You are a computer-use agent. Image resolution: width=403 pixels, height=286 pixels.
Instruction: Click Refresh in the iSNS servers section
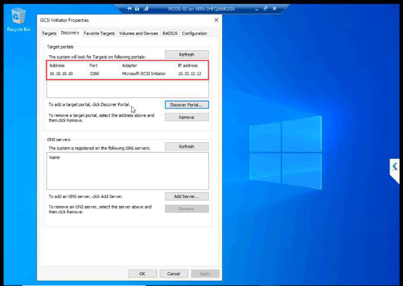tap(187, 146)
